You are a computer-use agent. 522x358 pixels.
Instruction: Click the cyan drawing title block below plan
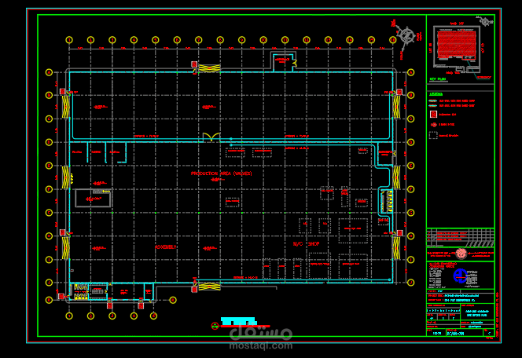coord(237,321)
